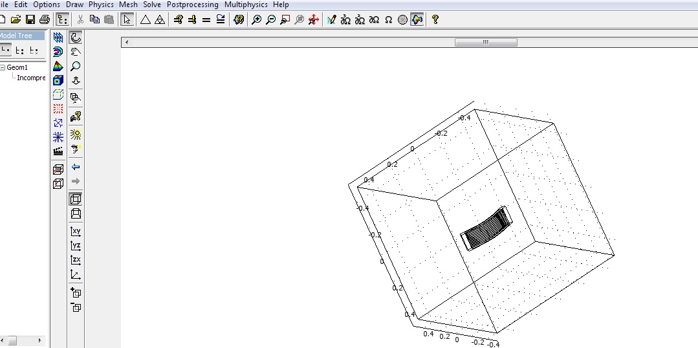Toggle Streamline Plot blue star icon

[x=58, y=137]
